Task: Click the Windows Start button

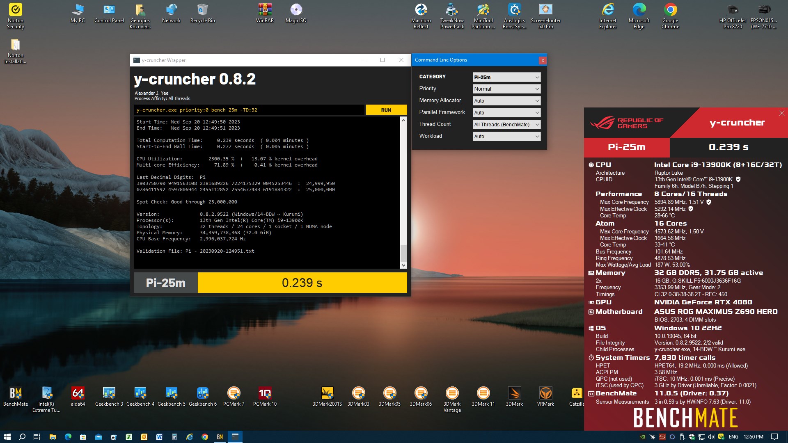Action: pyautogui.click(x=7, y=437)
